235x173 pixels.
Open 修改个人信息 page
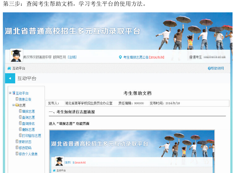click(x=28, y=154)
